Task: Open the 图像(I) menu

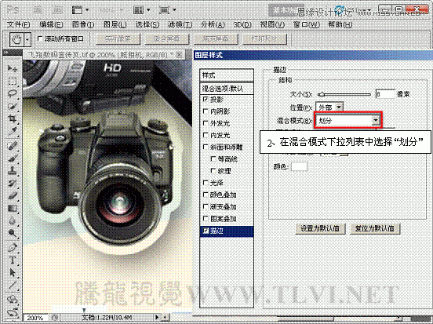Action: [83, 24]
